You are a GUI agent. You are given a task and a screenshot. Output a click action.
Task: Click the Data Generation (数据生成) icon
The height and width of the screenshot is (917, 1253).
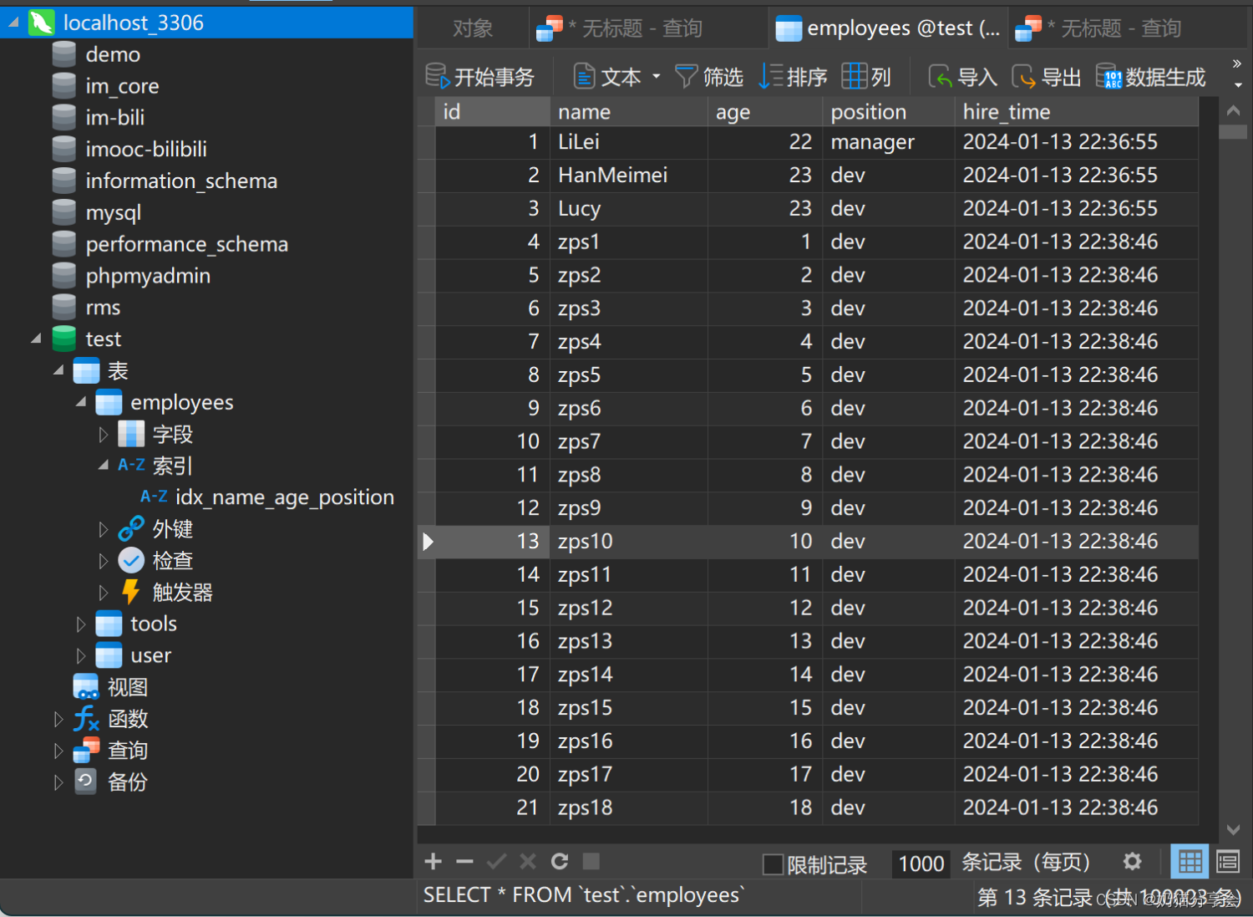pos(1108,77)
